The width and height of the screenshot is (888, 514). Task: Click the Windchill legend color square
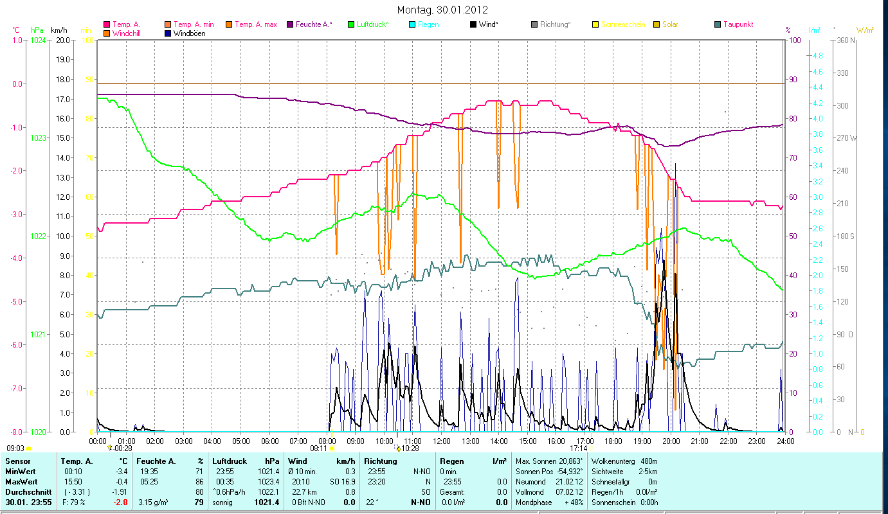[x=107, y=33]
